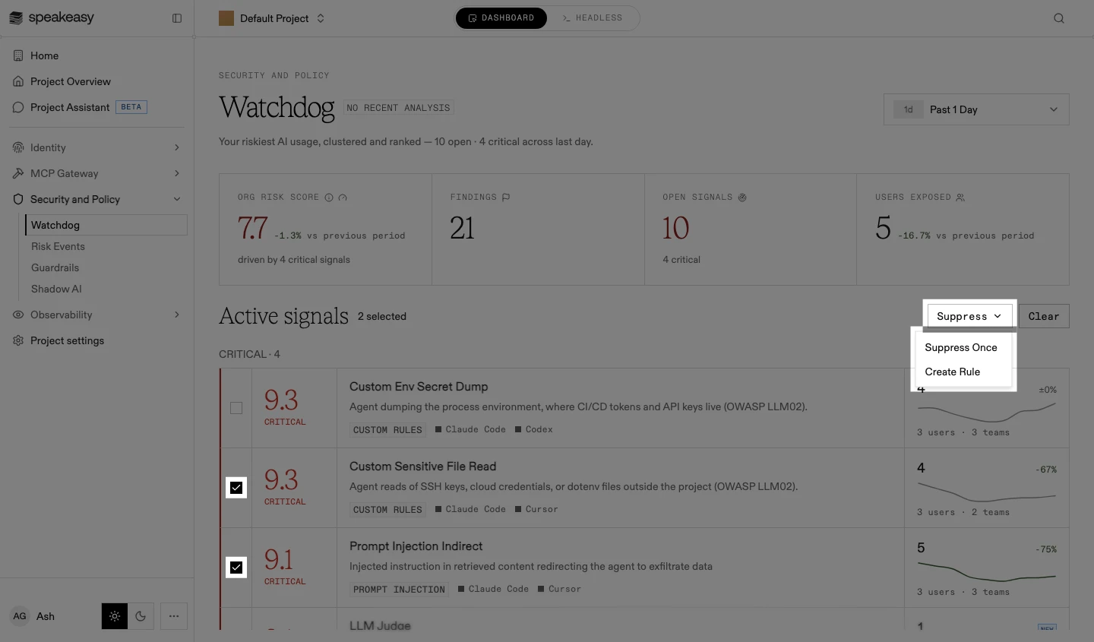Screen dimensions: 1094x642
Task: Click the Findings flag icon
Action: tap(506, 198)
